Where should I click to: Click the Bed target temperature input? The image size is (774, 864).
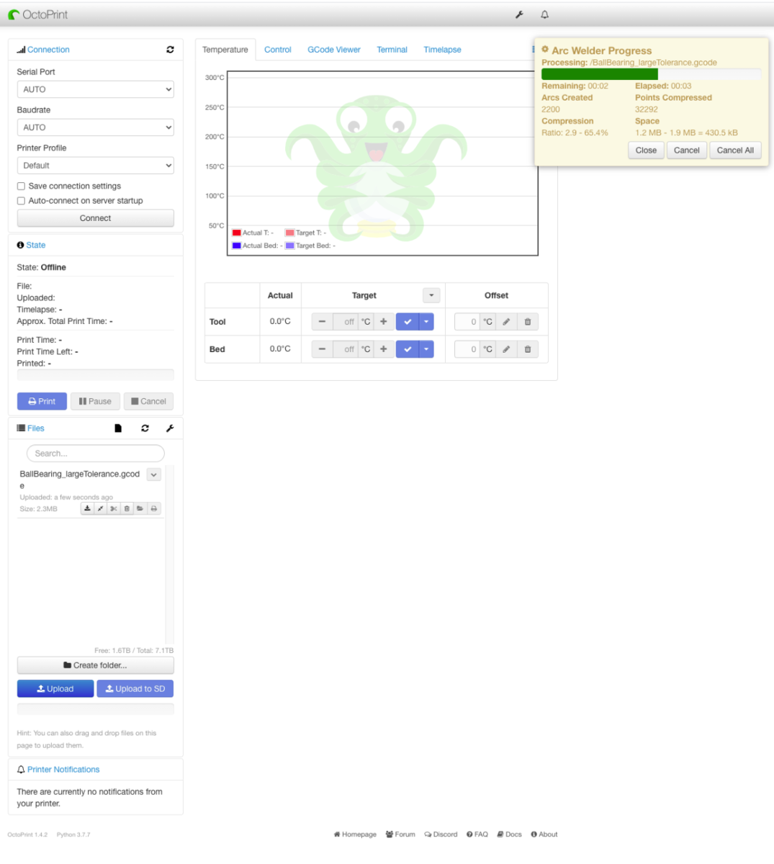(x=346, y=349)
